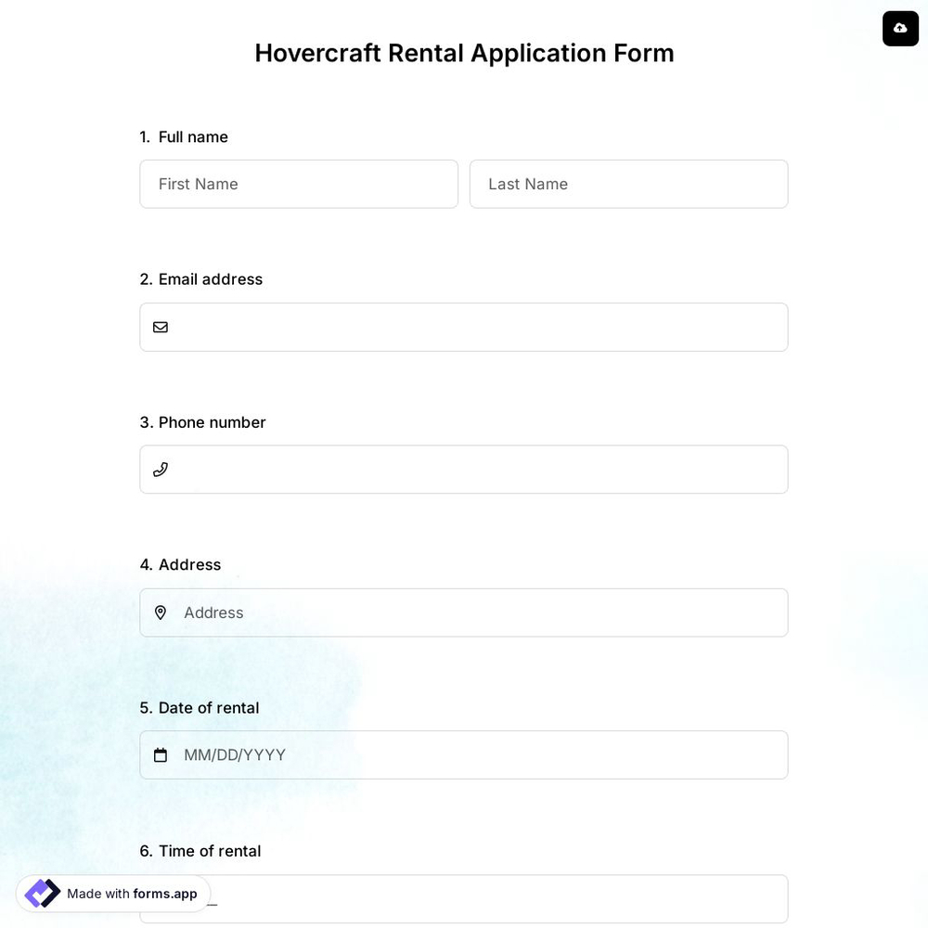928x928 pixels.
Task: Click the 'Full name' question label
Action: 192,136
